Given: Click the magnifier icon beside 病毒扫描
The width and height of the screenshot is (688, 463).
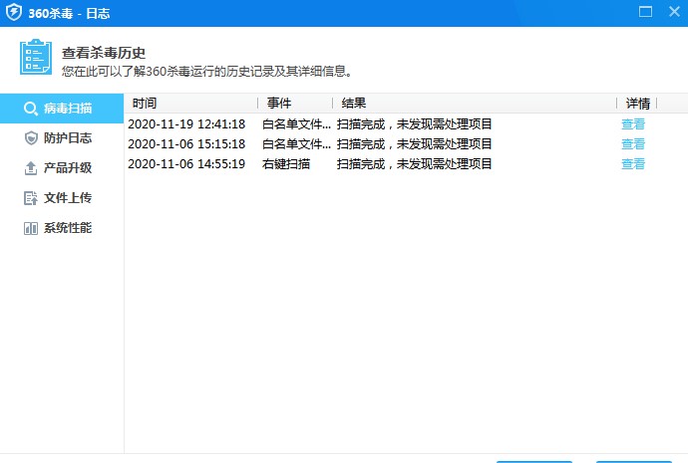Looking at the screenshot, I should [x=31, y=109].
